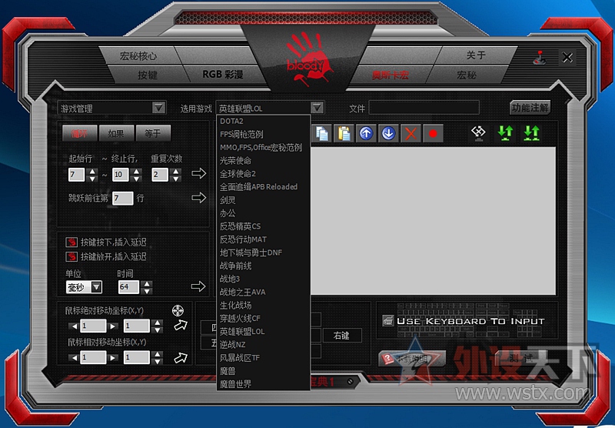Click the 跳跃前往第 row number field
The image size is (615, 428).
click(122, 199)
